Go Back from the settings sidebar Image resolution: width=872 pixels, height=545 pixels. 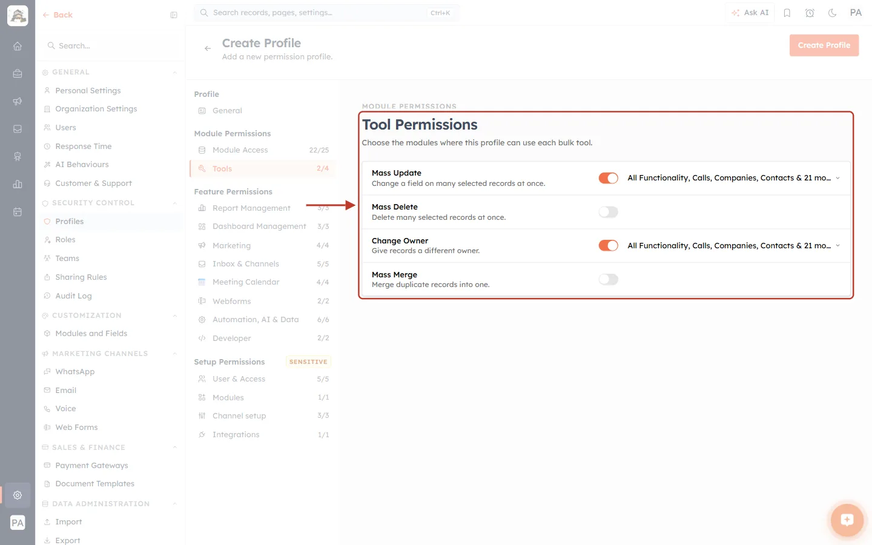point(58,15)
